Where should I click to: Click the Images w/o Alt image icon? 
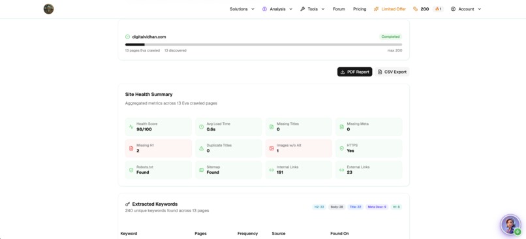point(271,148)
